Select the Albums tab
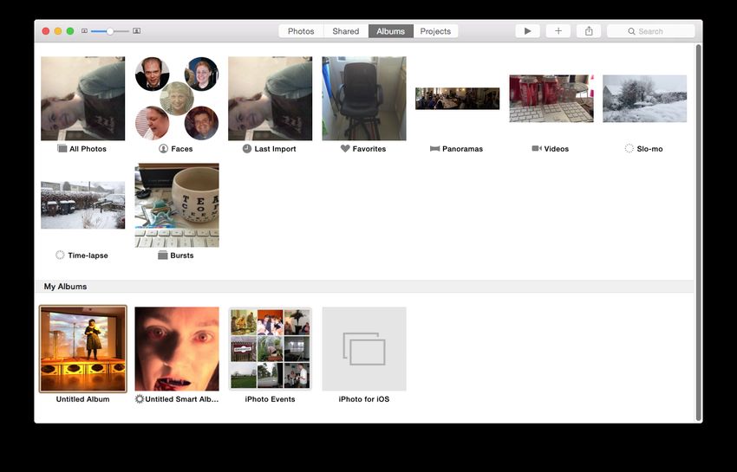 (x=390, y=31)
